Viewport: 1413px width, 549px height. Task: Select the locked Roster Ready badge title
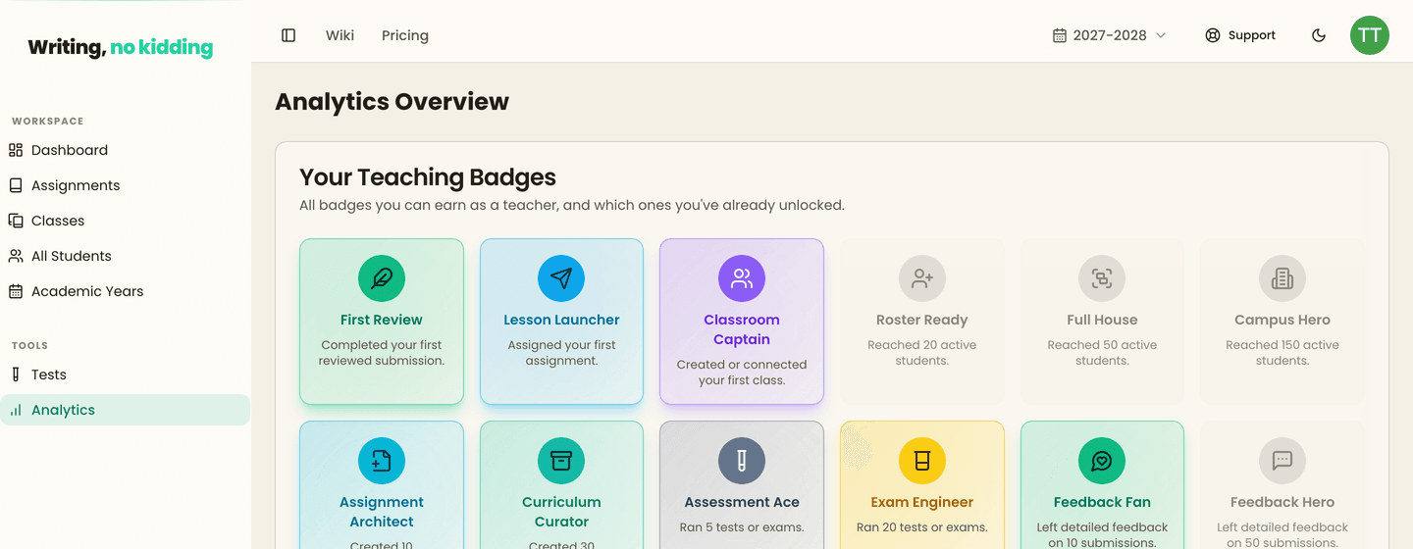[922, 320]
